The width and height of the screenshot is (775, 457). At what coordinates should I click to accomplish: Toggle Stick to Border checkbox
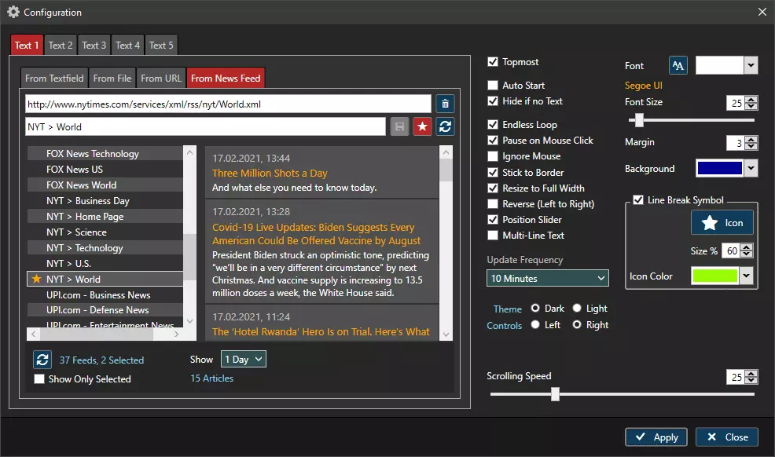pyautogui.click(x=493, y=172)
